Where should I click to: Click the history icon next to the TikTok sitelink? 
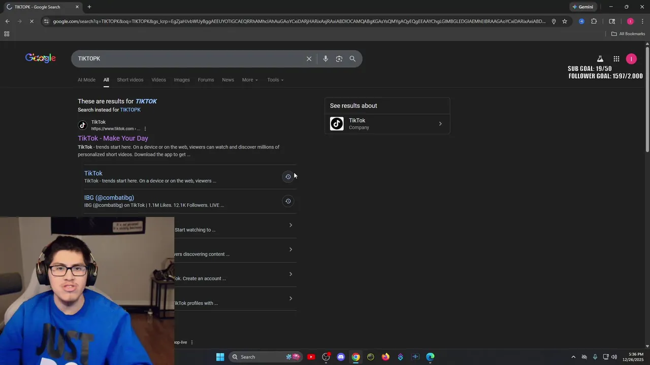point(288,177)
